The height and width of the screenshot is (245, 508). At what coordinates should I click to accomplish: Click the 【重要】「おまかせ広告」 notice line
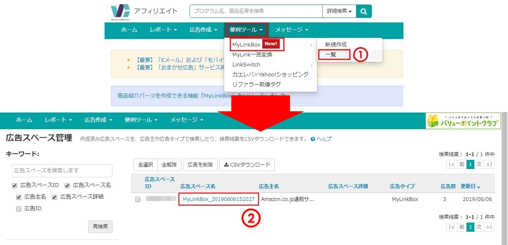[x=180, y=67]
